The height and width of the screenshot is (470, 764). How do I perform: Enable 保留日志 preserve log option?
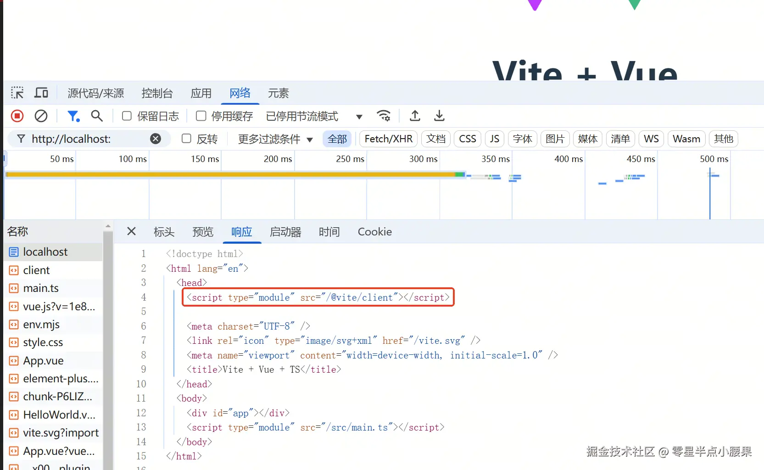(x=126, y=116)
